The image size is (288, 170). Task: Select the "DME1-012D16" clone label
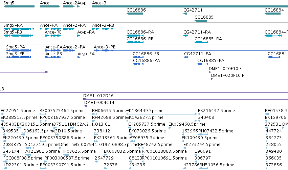[x=98, y=95]
